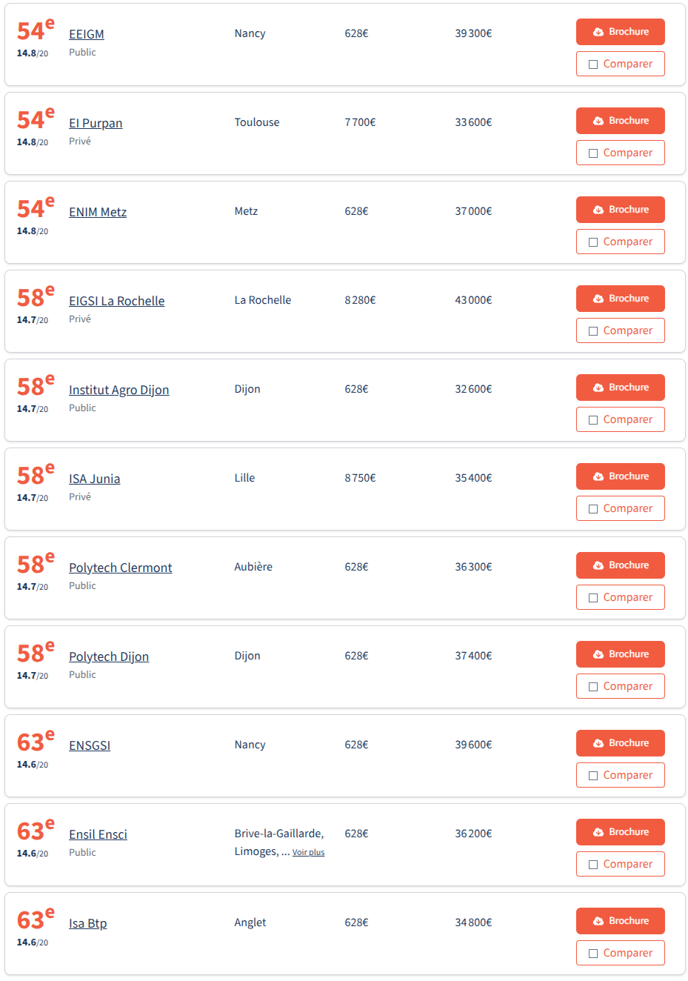Open the EEIGM school page link

(x=87, y=34)
